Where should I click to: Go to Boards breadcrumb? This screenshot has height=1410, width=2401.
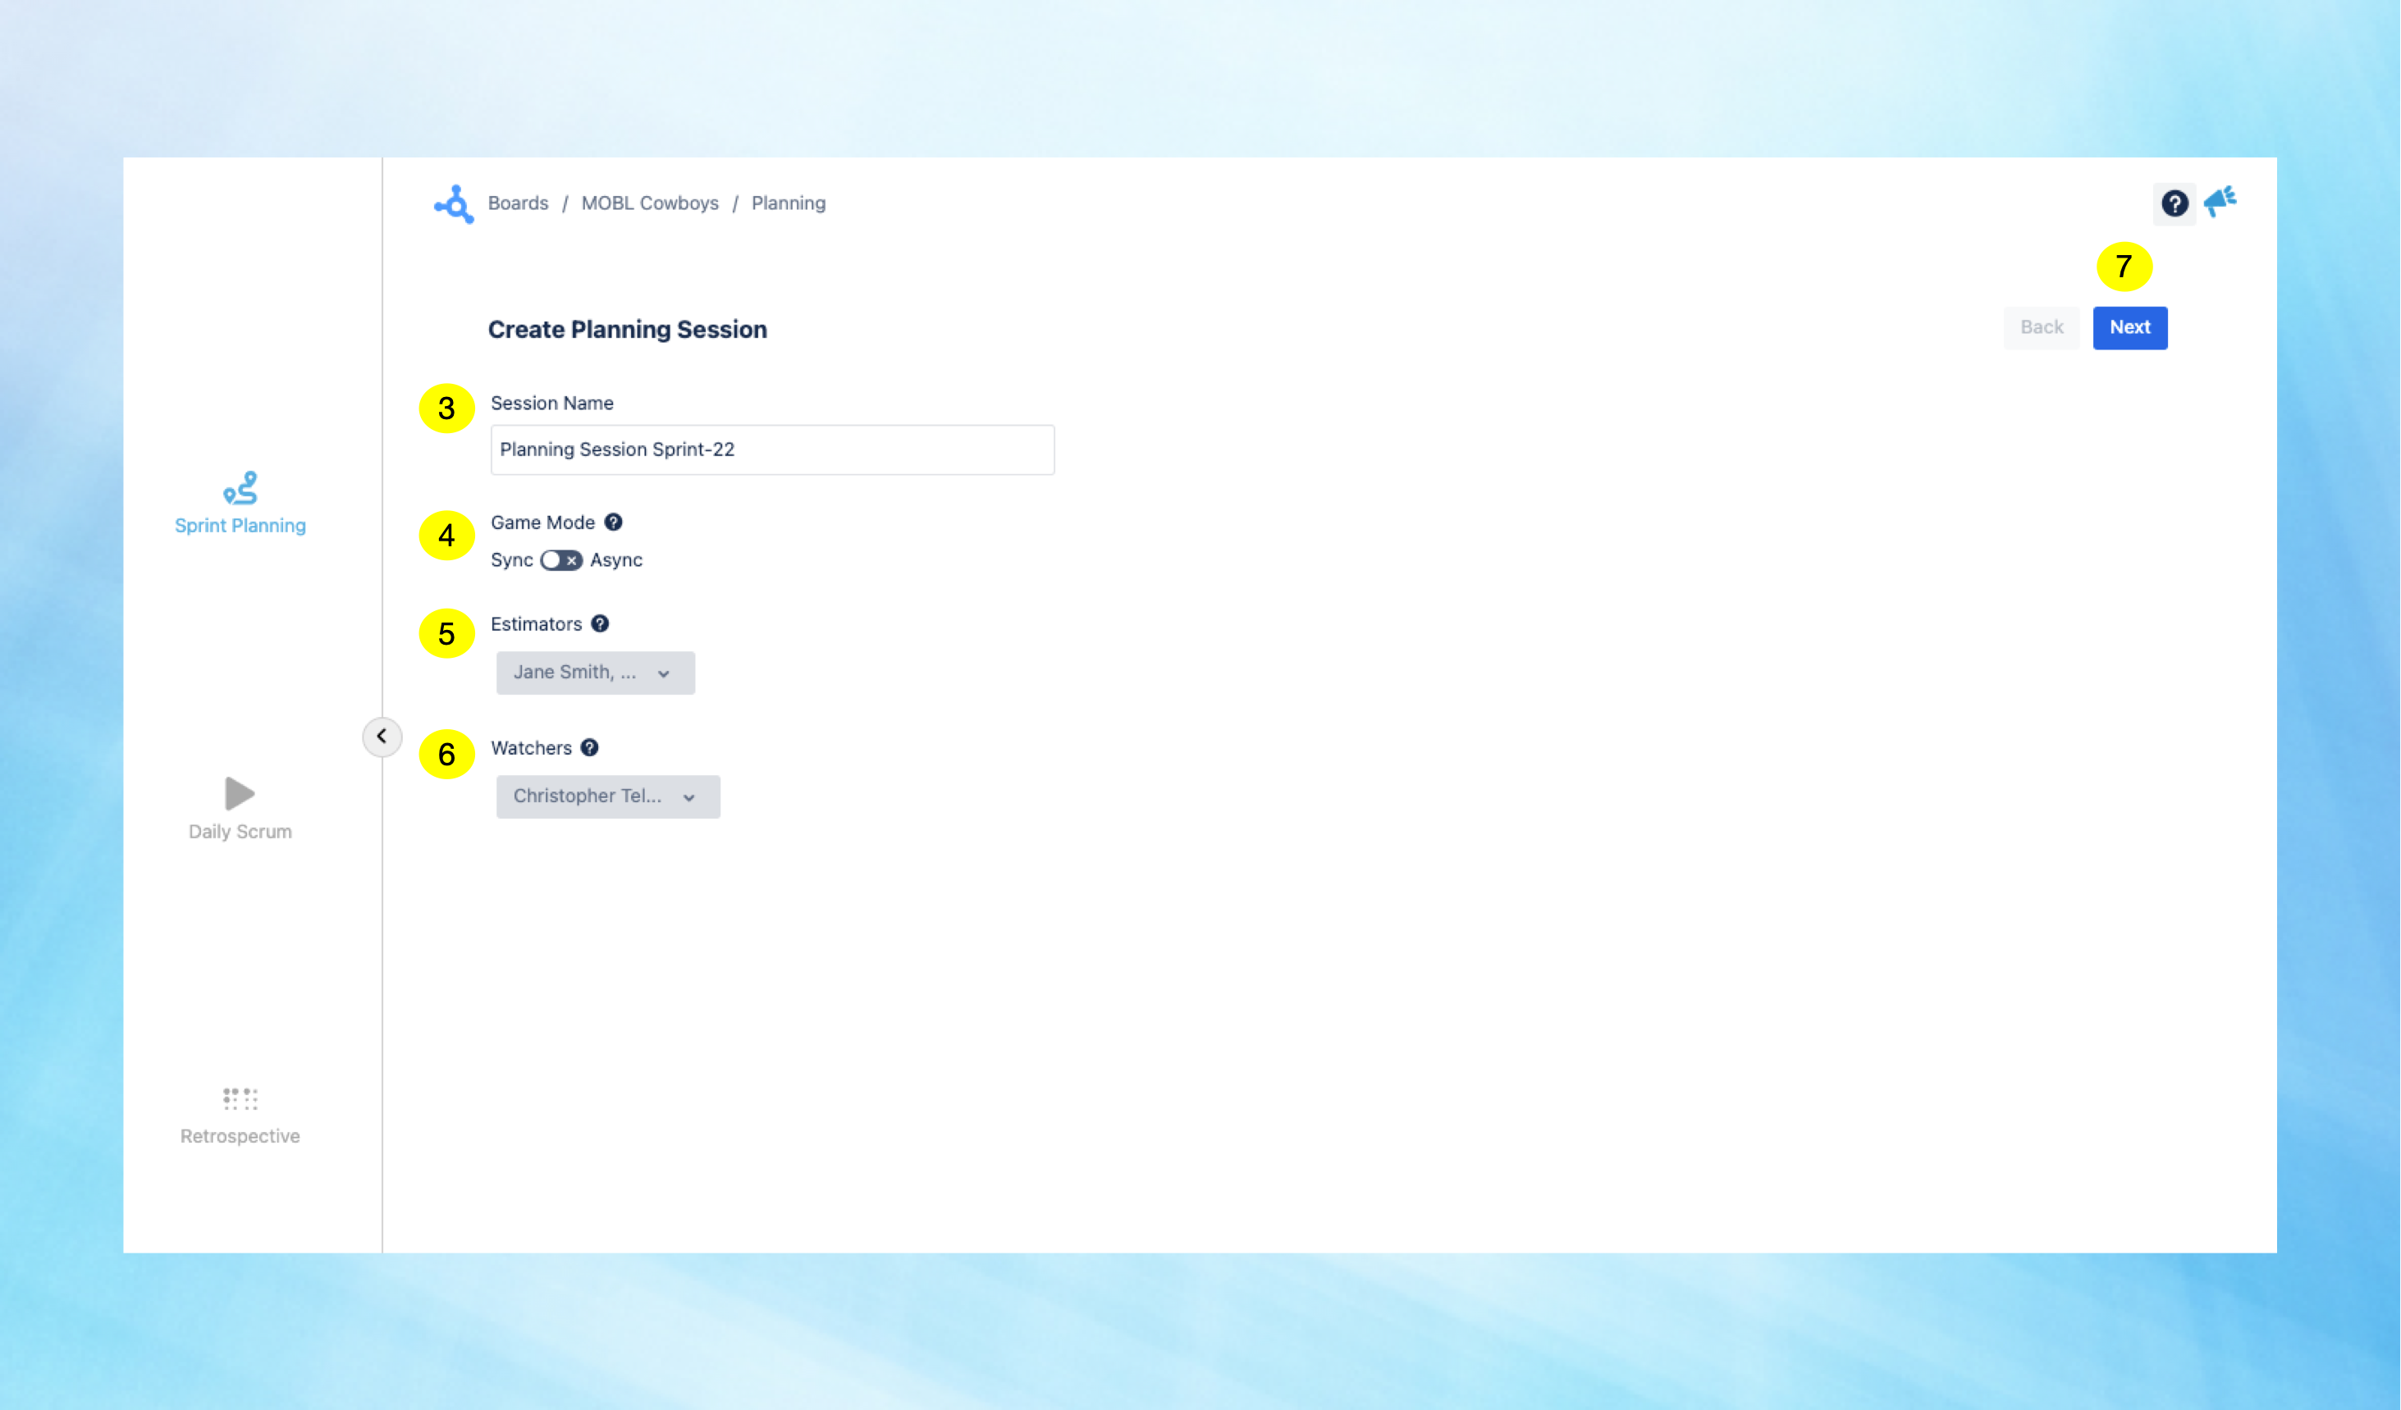pyautogui.click(x=517, y=203)
